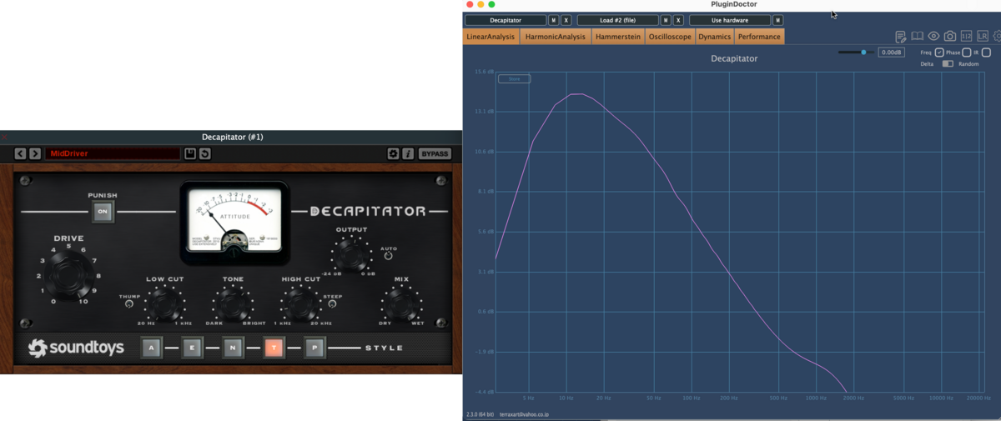Toggle the PUNISH ON switch
The width and height of the screenshot is (1001, 421).
click(103, 212)
